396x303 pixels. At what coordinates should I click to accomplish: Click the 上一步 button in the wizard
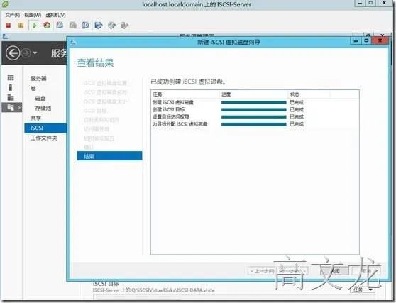(262, 271)
